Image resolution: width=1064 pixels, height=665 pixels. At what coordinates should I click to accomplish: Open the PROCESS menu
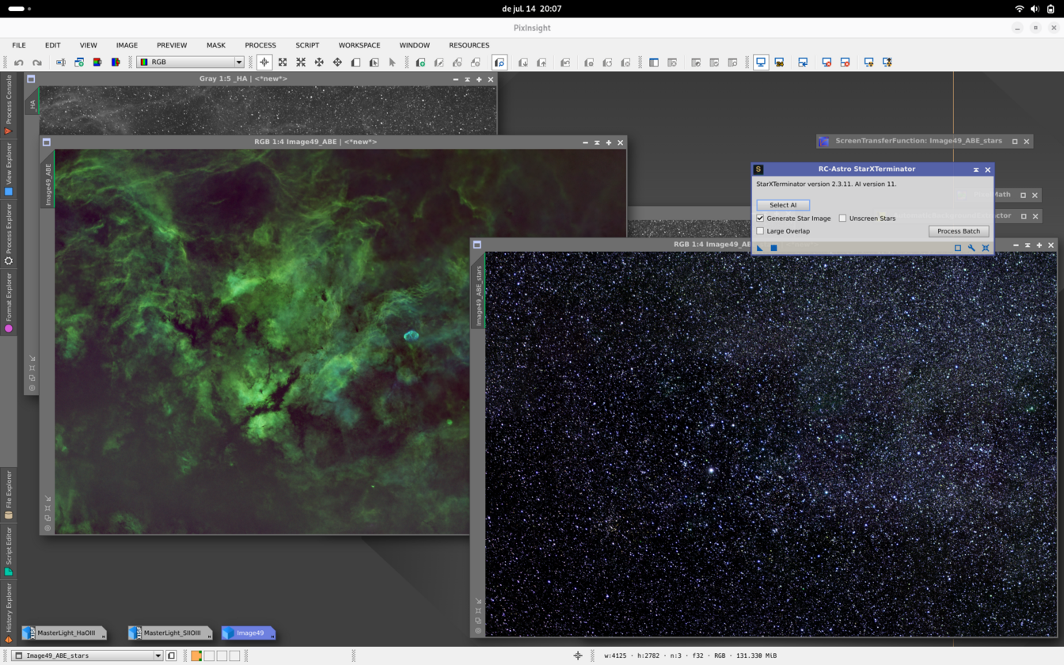pyautogui.click(x=260, y=45)
